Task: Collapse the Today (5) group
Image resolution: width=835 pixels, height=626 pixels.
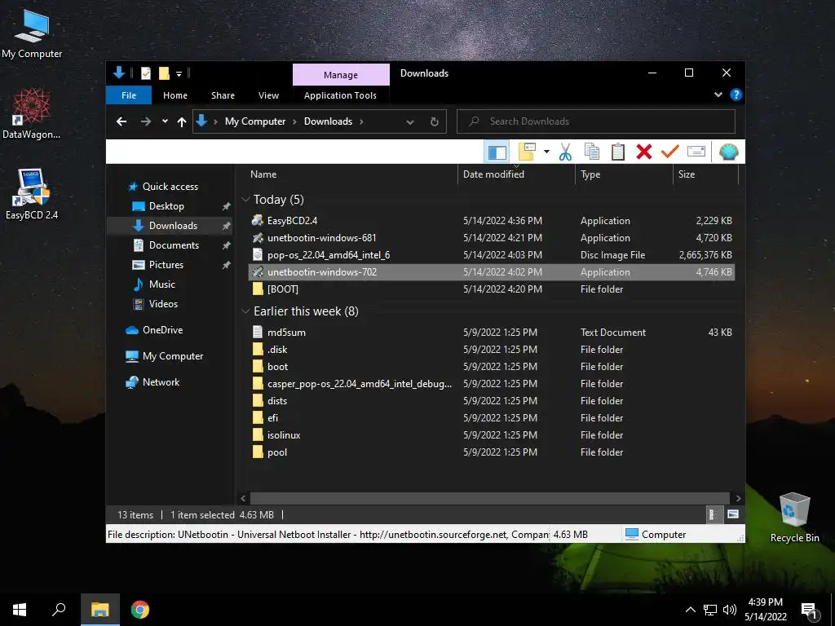Action: 245,199
